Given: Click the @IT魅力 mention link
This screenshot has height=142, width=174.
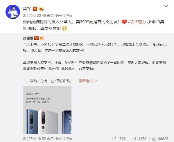Looking at the screenshot, I should 138,22.
